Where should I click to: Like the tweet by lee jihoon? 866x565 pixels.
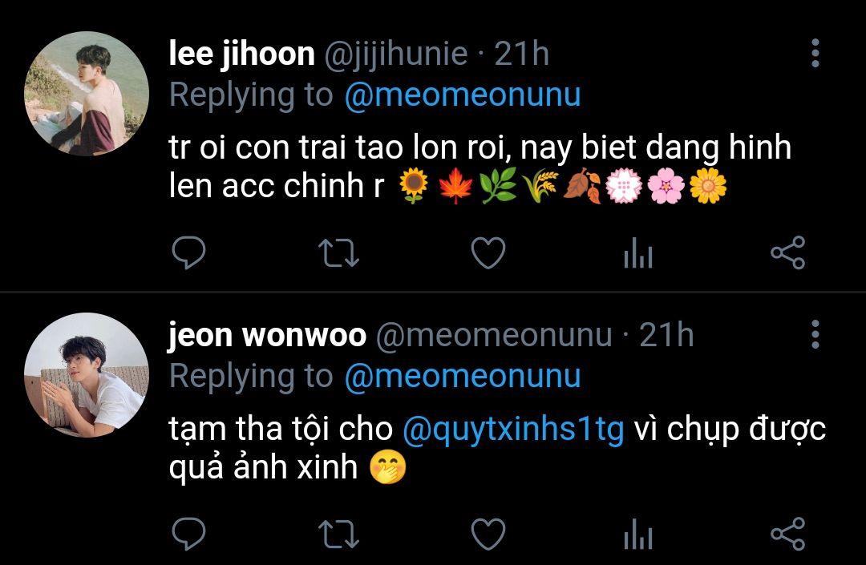click(x=488, y=253)
